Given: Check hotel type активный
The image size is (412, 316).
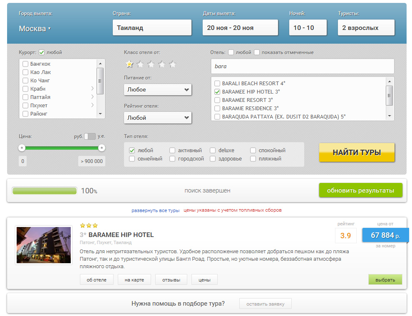Looking at the screenshot, I should (x=172, y=151).
